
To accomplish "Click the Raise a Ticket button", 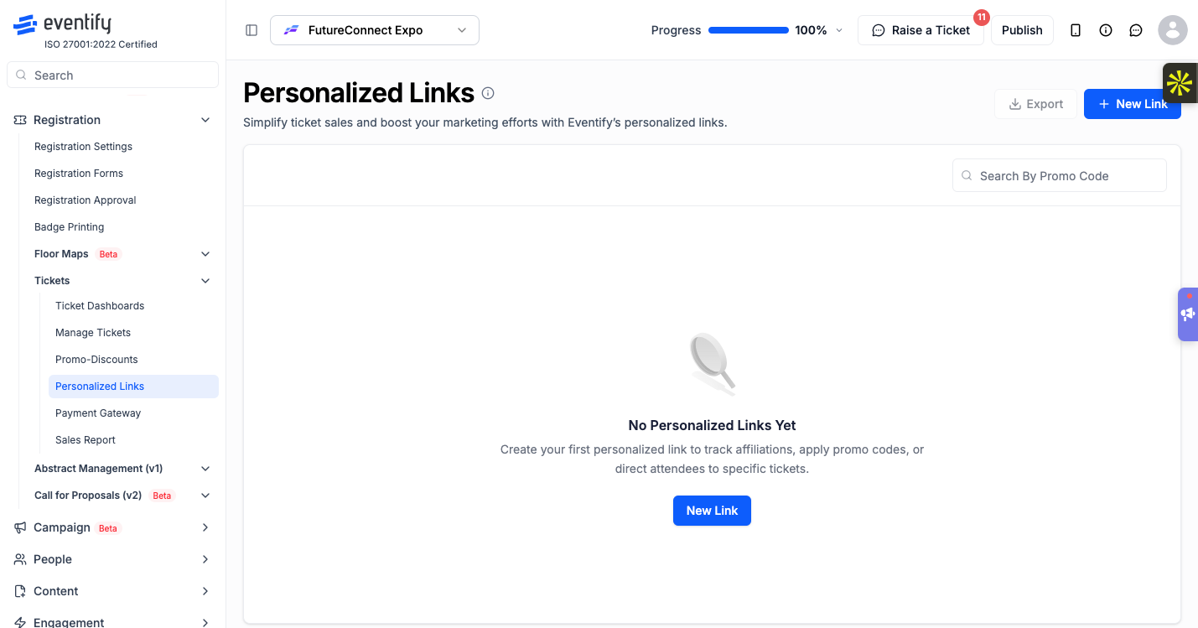I will (x=921, y=30).
